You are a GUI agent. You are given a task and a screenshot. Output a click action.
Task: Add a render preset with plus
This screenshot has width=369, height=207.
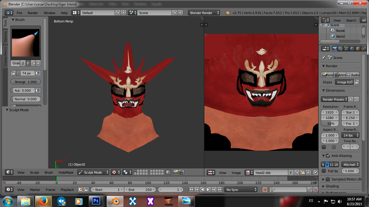click(351, 99)
